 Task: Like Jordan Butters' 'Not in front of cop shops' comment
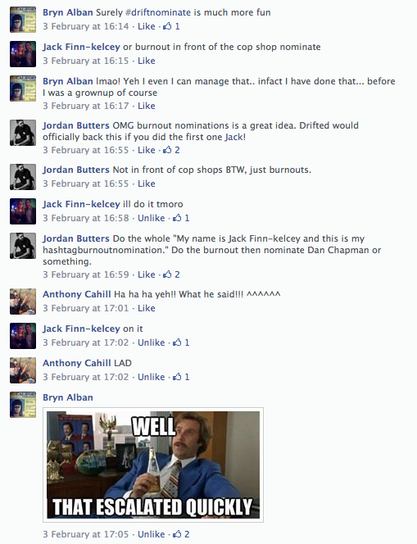pos(147,184)
